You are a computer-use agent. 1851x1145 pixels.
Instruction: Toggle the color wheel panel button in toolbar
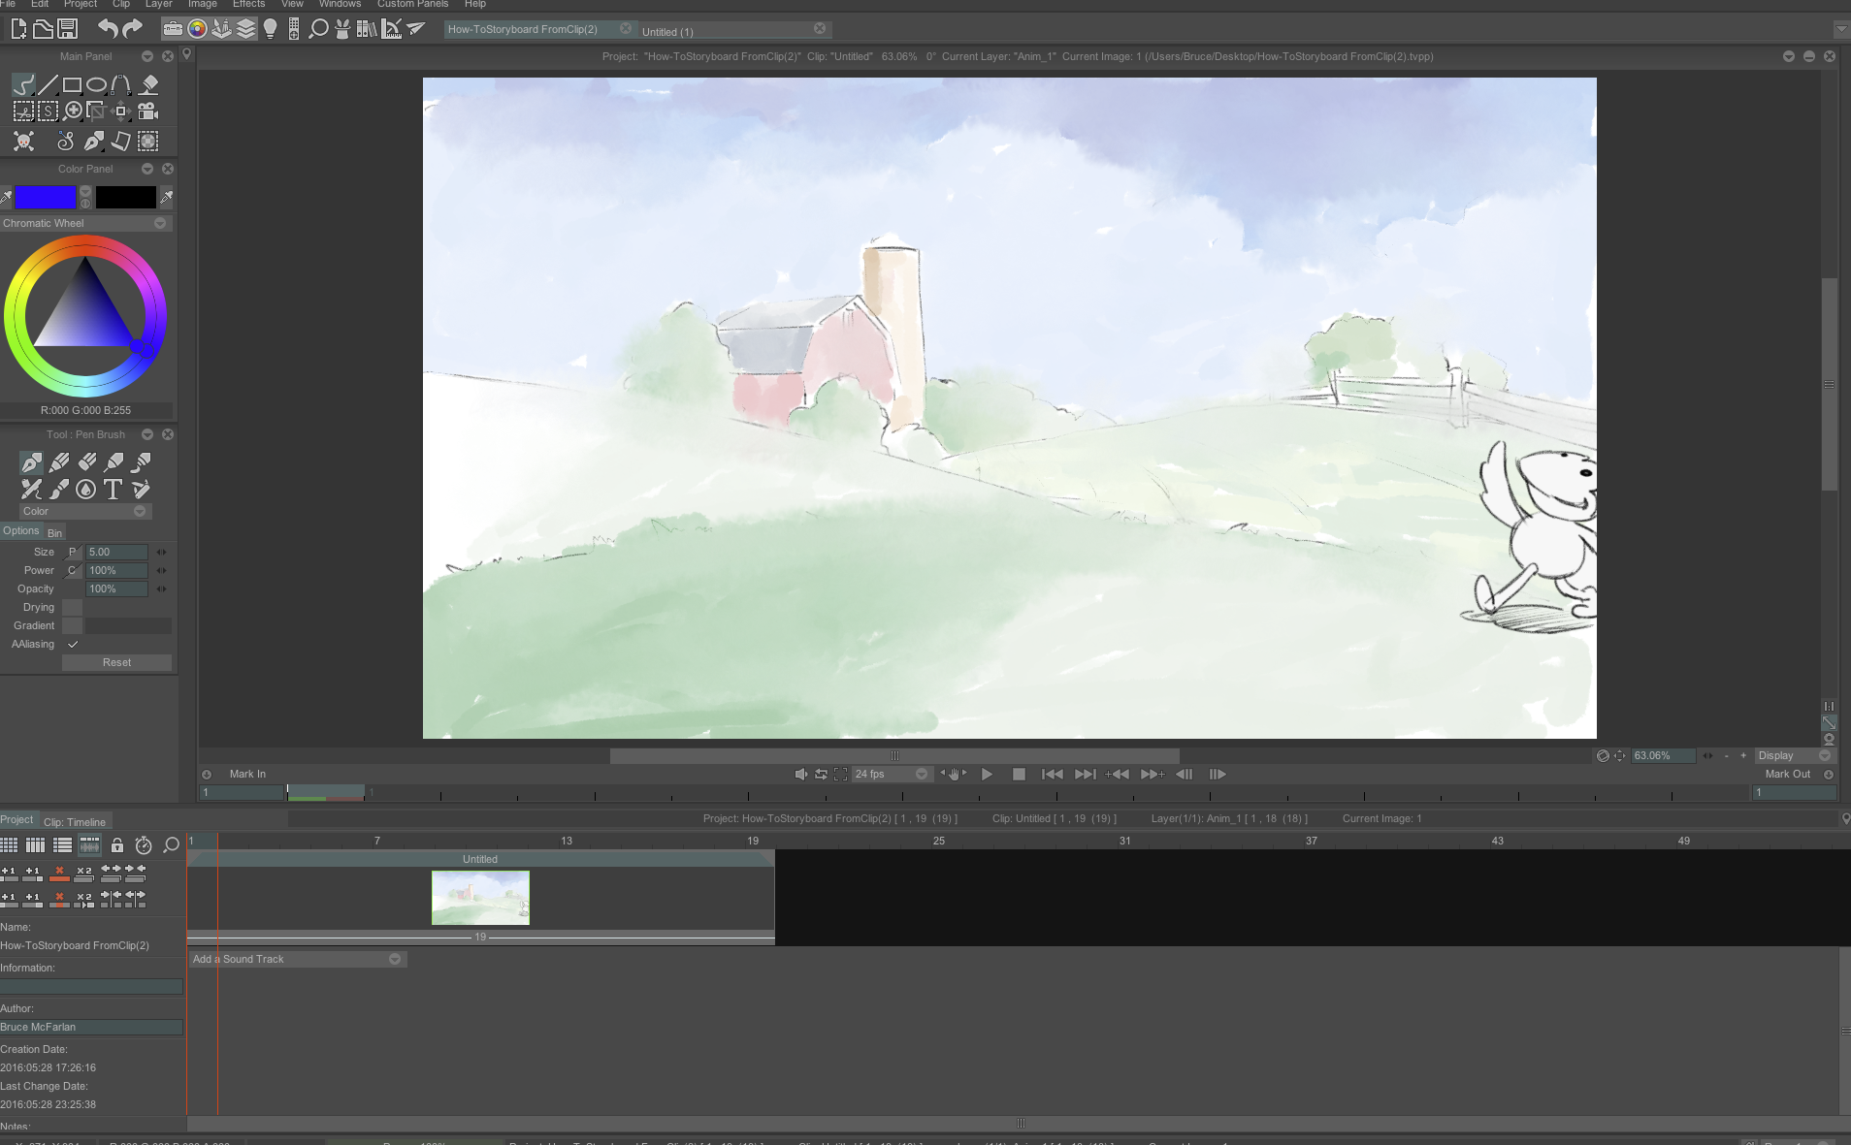[197, 29]
